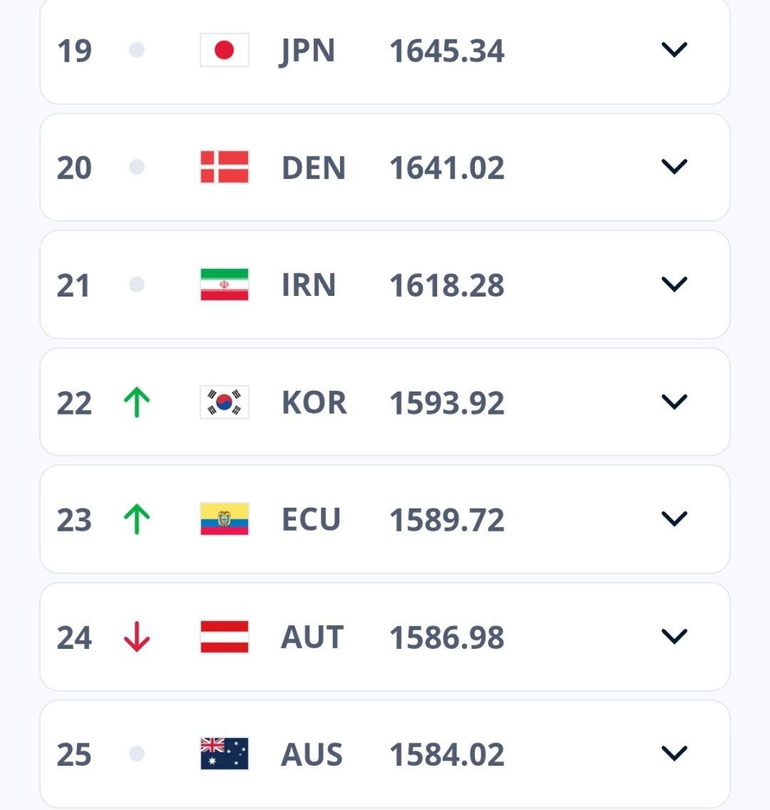Click the Australia flag icon

tap(224, 754)
